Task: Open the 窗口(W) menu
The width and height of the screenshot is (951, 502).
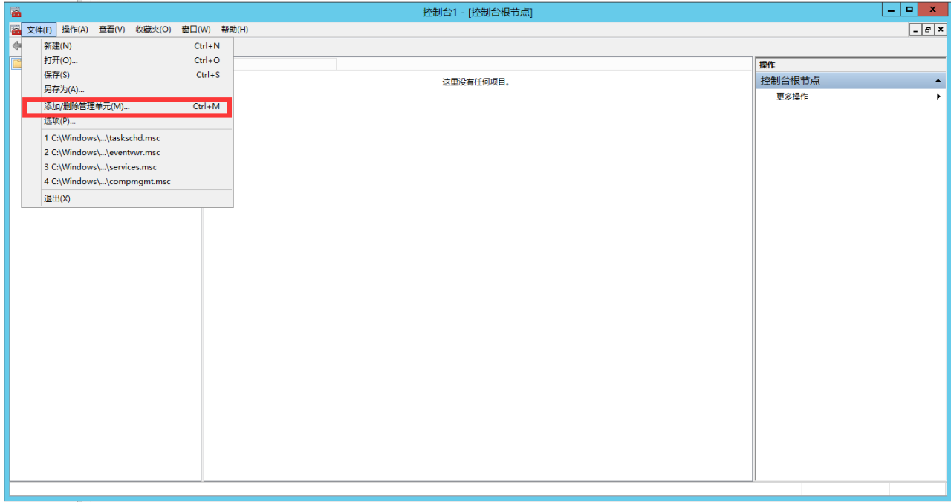Action: [x=196, y=30]
